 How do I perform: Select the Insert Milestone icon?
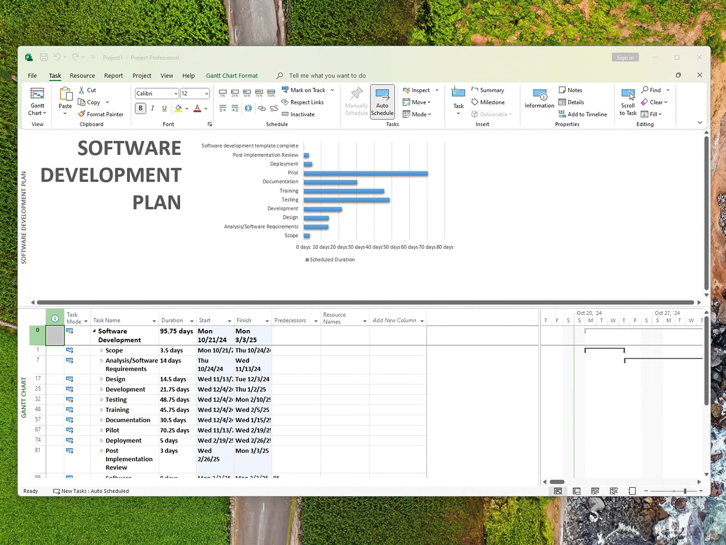click(475, 102)
